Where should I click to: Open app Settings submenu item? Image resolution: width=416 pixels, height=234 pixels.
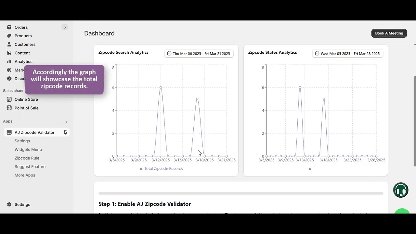(22, 141)
